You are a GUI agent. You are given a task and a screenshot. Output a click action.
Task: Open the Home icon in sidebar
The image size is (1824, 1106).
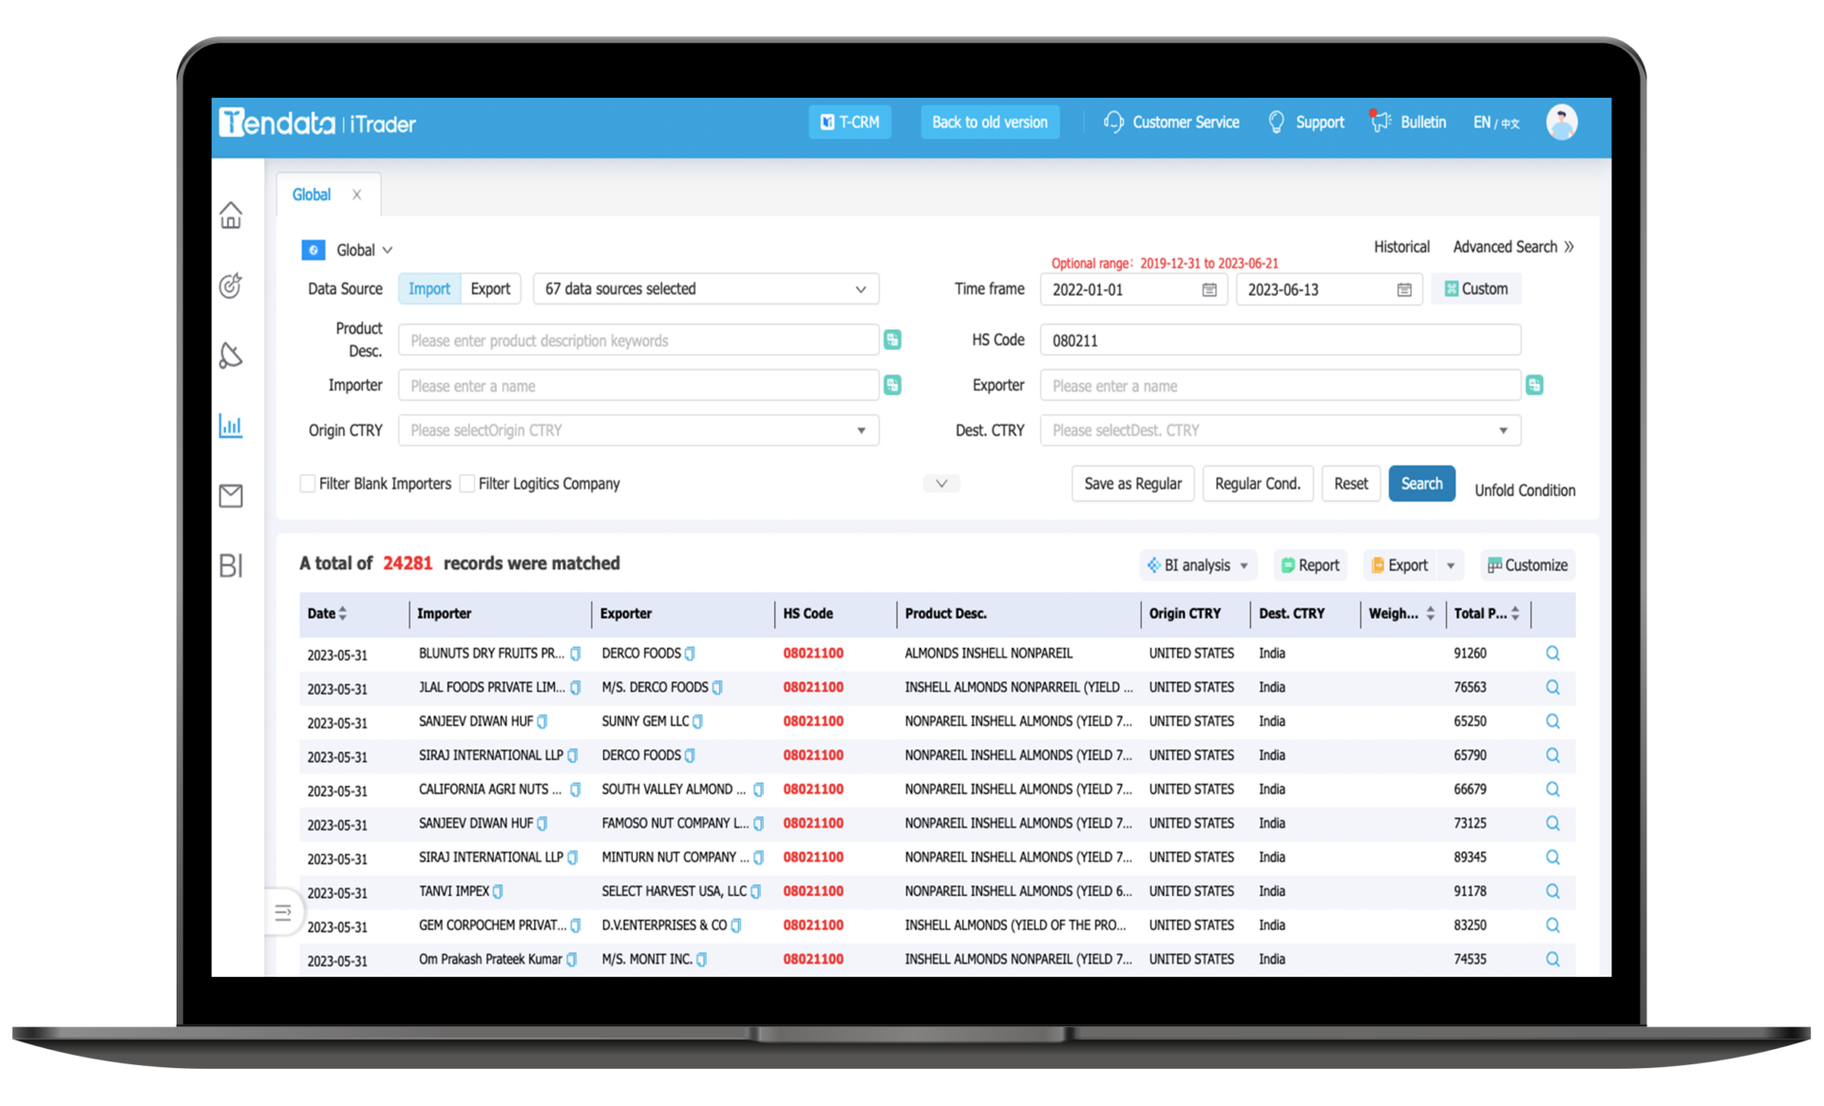coord(231,216)
